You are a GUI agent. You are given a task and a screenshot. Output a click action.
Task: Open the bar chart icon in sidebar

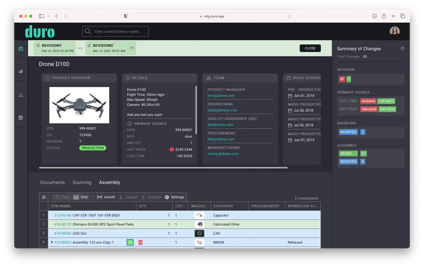[x=21, y=71]
